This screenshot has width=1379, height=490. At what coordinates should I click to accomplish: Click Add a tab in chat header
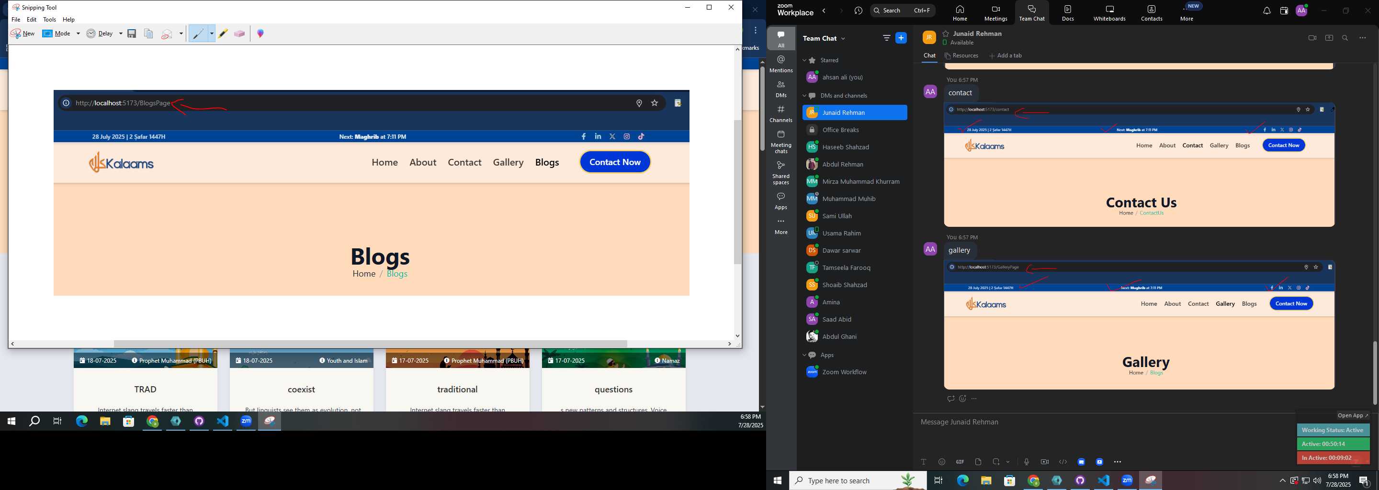click(x=1006, y=56)
